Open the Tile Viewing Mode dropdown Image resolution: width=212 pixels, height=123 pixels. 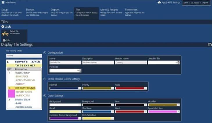click(x=24, y=55)
